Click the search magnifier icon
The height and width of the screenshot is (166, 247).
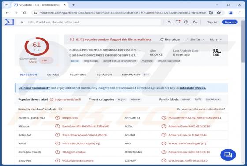tap(22, 22)
